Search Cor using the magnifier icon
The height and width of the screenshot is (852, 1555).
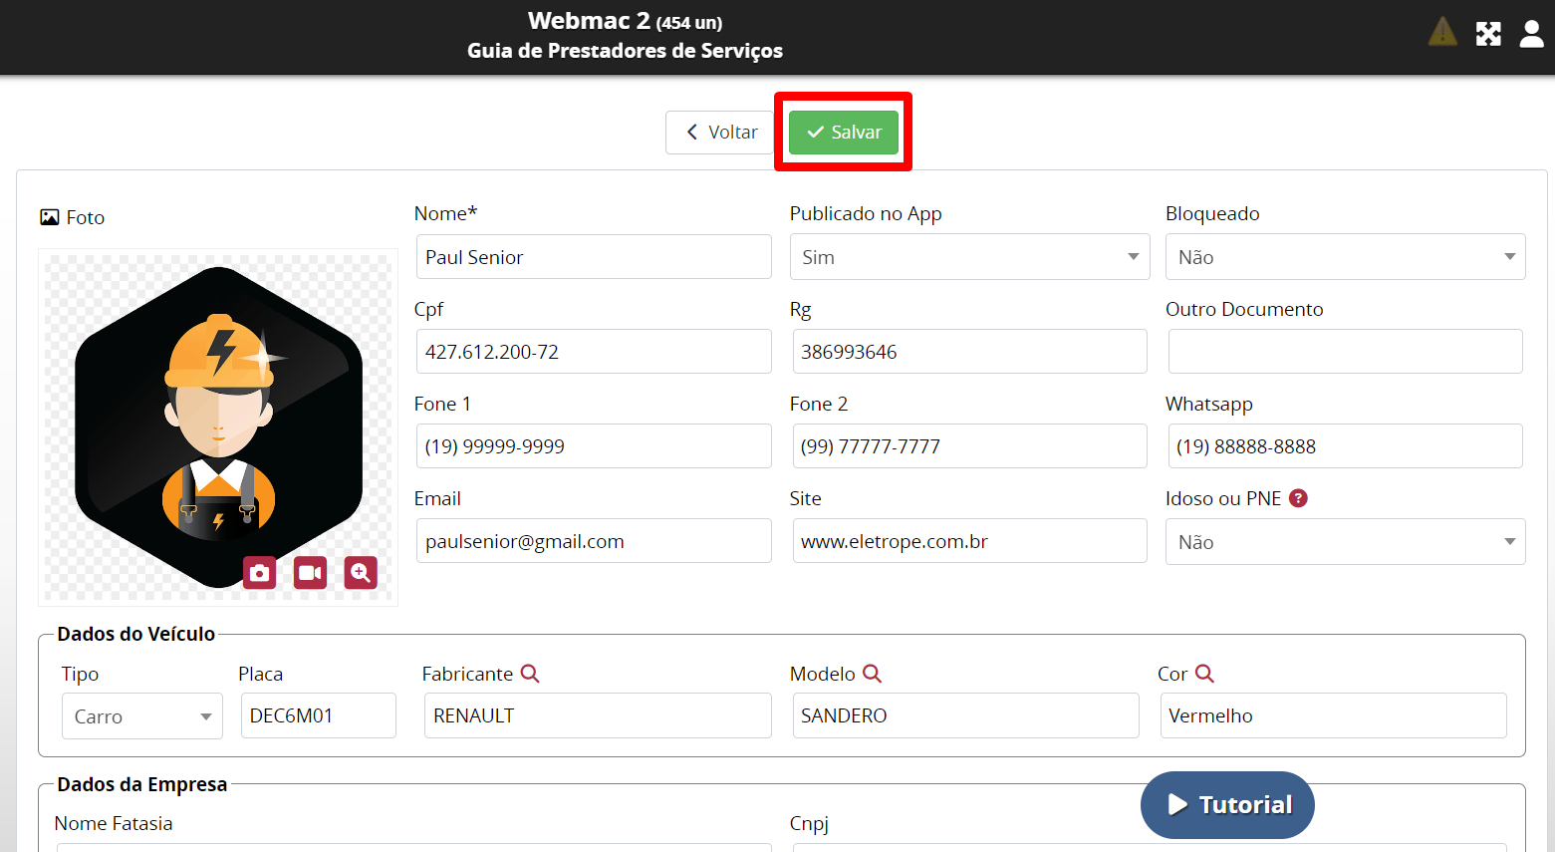[x=1204, y=674]
